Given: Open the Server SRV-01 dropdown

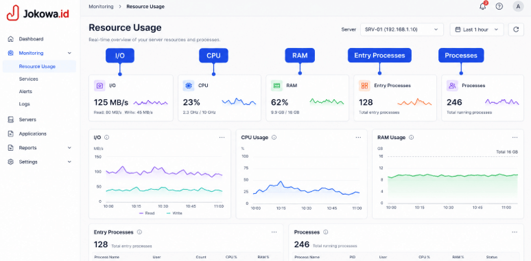Looking at the screenshot, I should pyautogui.click(x=402, y=29).
